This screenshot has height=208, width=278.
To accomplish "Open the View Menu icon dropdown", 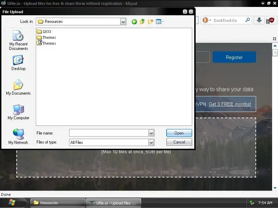I will point(160,21).
